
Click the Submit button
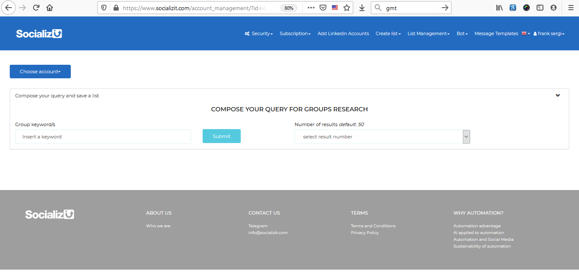(x=222, y=136)
